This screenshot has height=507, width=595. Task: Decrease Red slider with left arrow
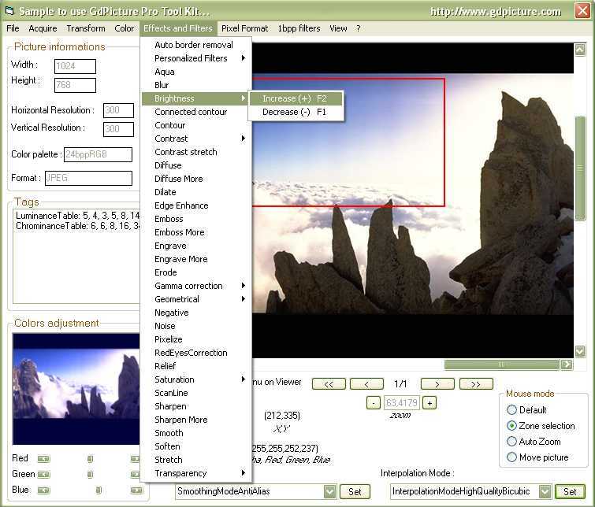point(43,459)
